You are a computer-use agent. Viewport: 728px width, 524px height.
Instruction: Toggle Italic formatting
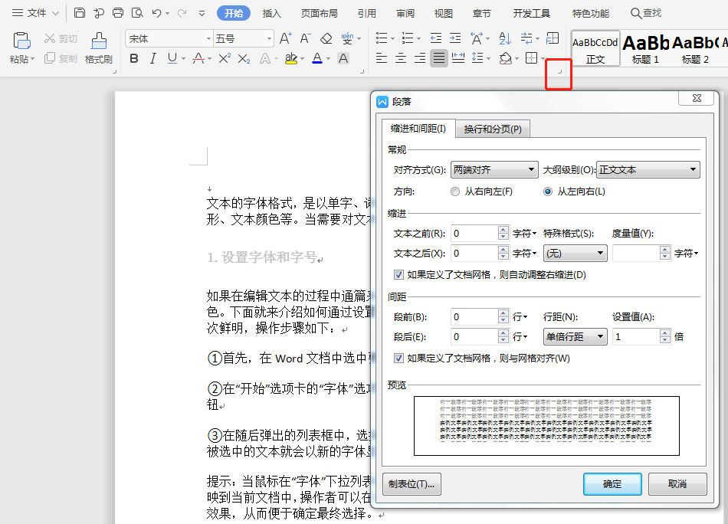[x=152, y=58]
